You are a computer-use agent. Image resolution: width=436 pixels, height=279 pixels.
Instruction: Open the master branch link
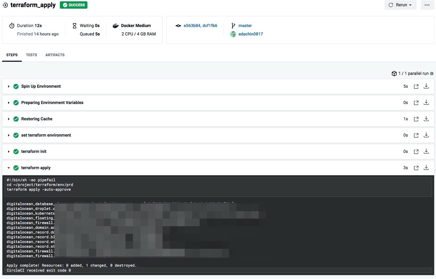(245, 25)
